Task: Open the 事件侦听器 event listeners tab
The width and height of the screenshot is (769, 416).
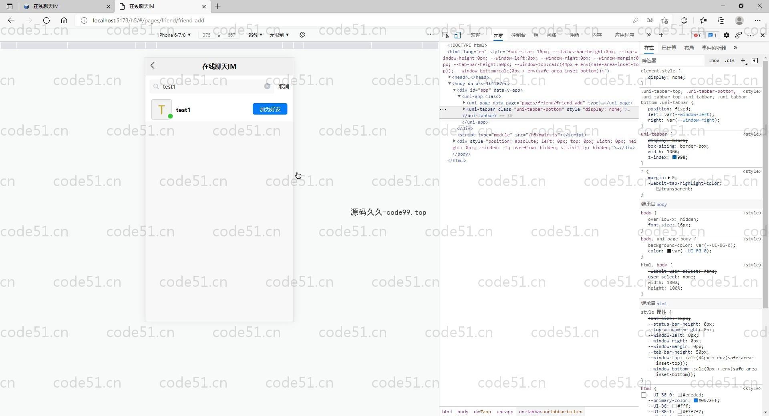Action: pyautogui.click(x=714, y=48)
